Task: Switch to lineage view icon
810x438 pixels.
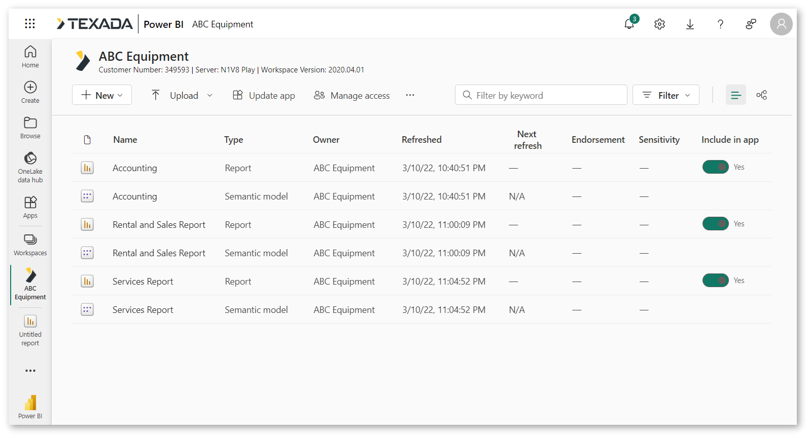Action: [x=762, y=95]
